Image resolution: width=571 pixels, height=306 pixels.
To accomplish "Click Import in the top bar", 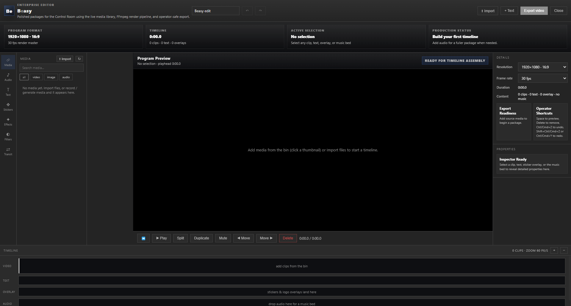I will point(488,11).
